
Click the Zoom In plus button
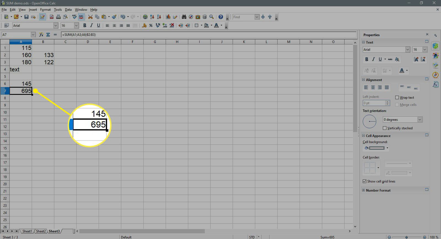click(x=424, y=237)
